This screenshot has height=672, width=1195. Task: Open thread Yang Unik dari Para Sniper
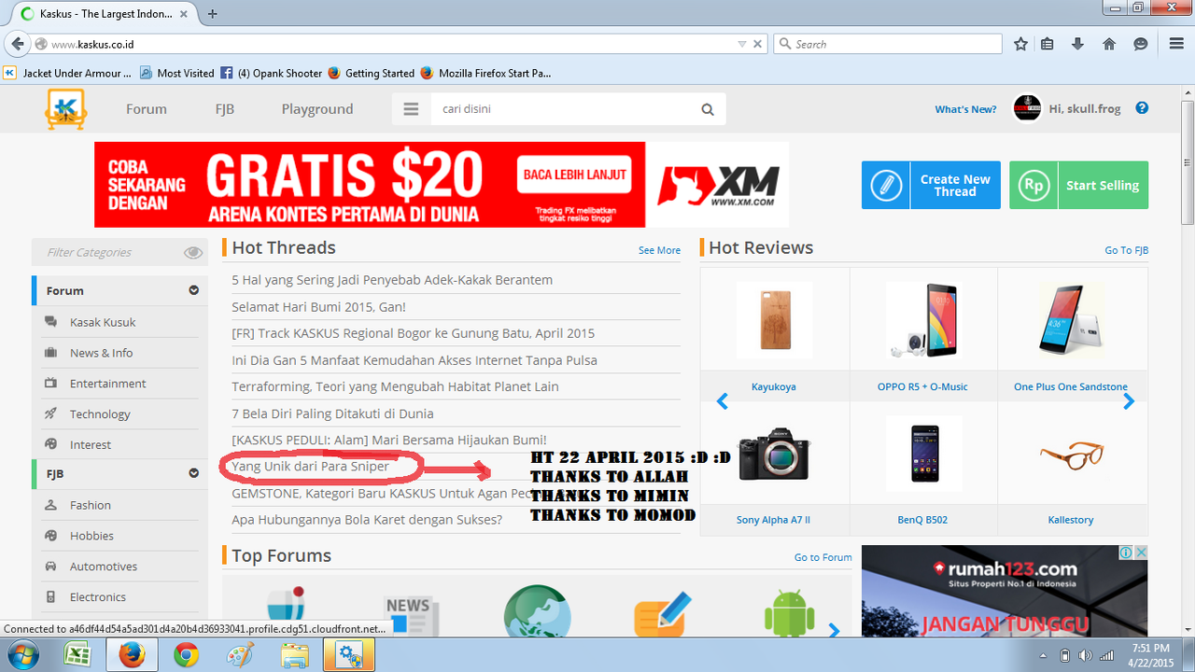tap(310, 466)
